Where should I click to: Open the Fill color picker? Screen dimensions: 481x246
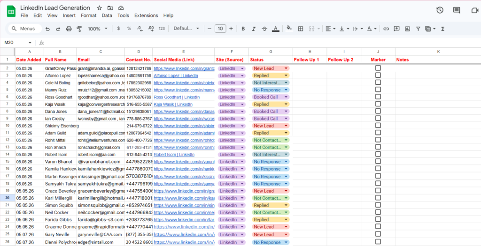coord(289,29)
